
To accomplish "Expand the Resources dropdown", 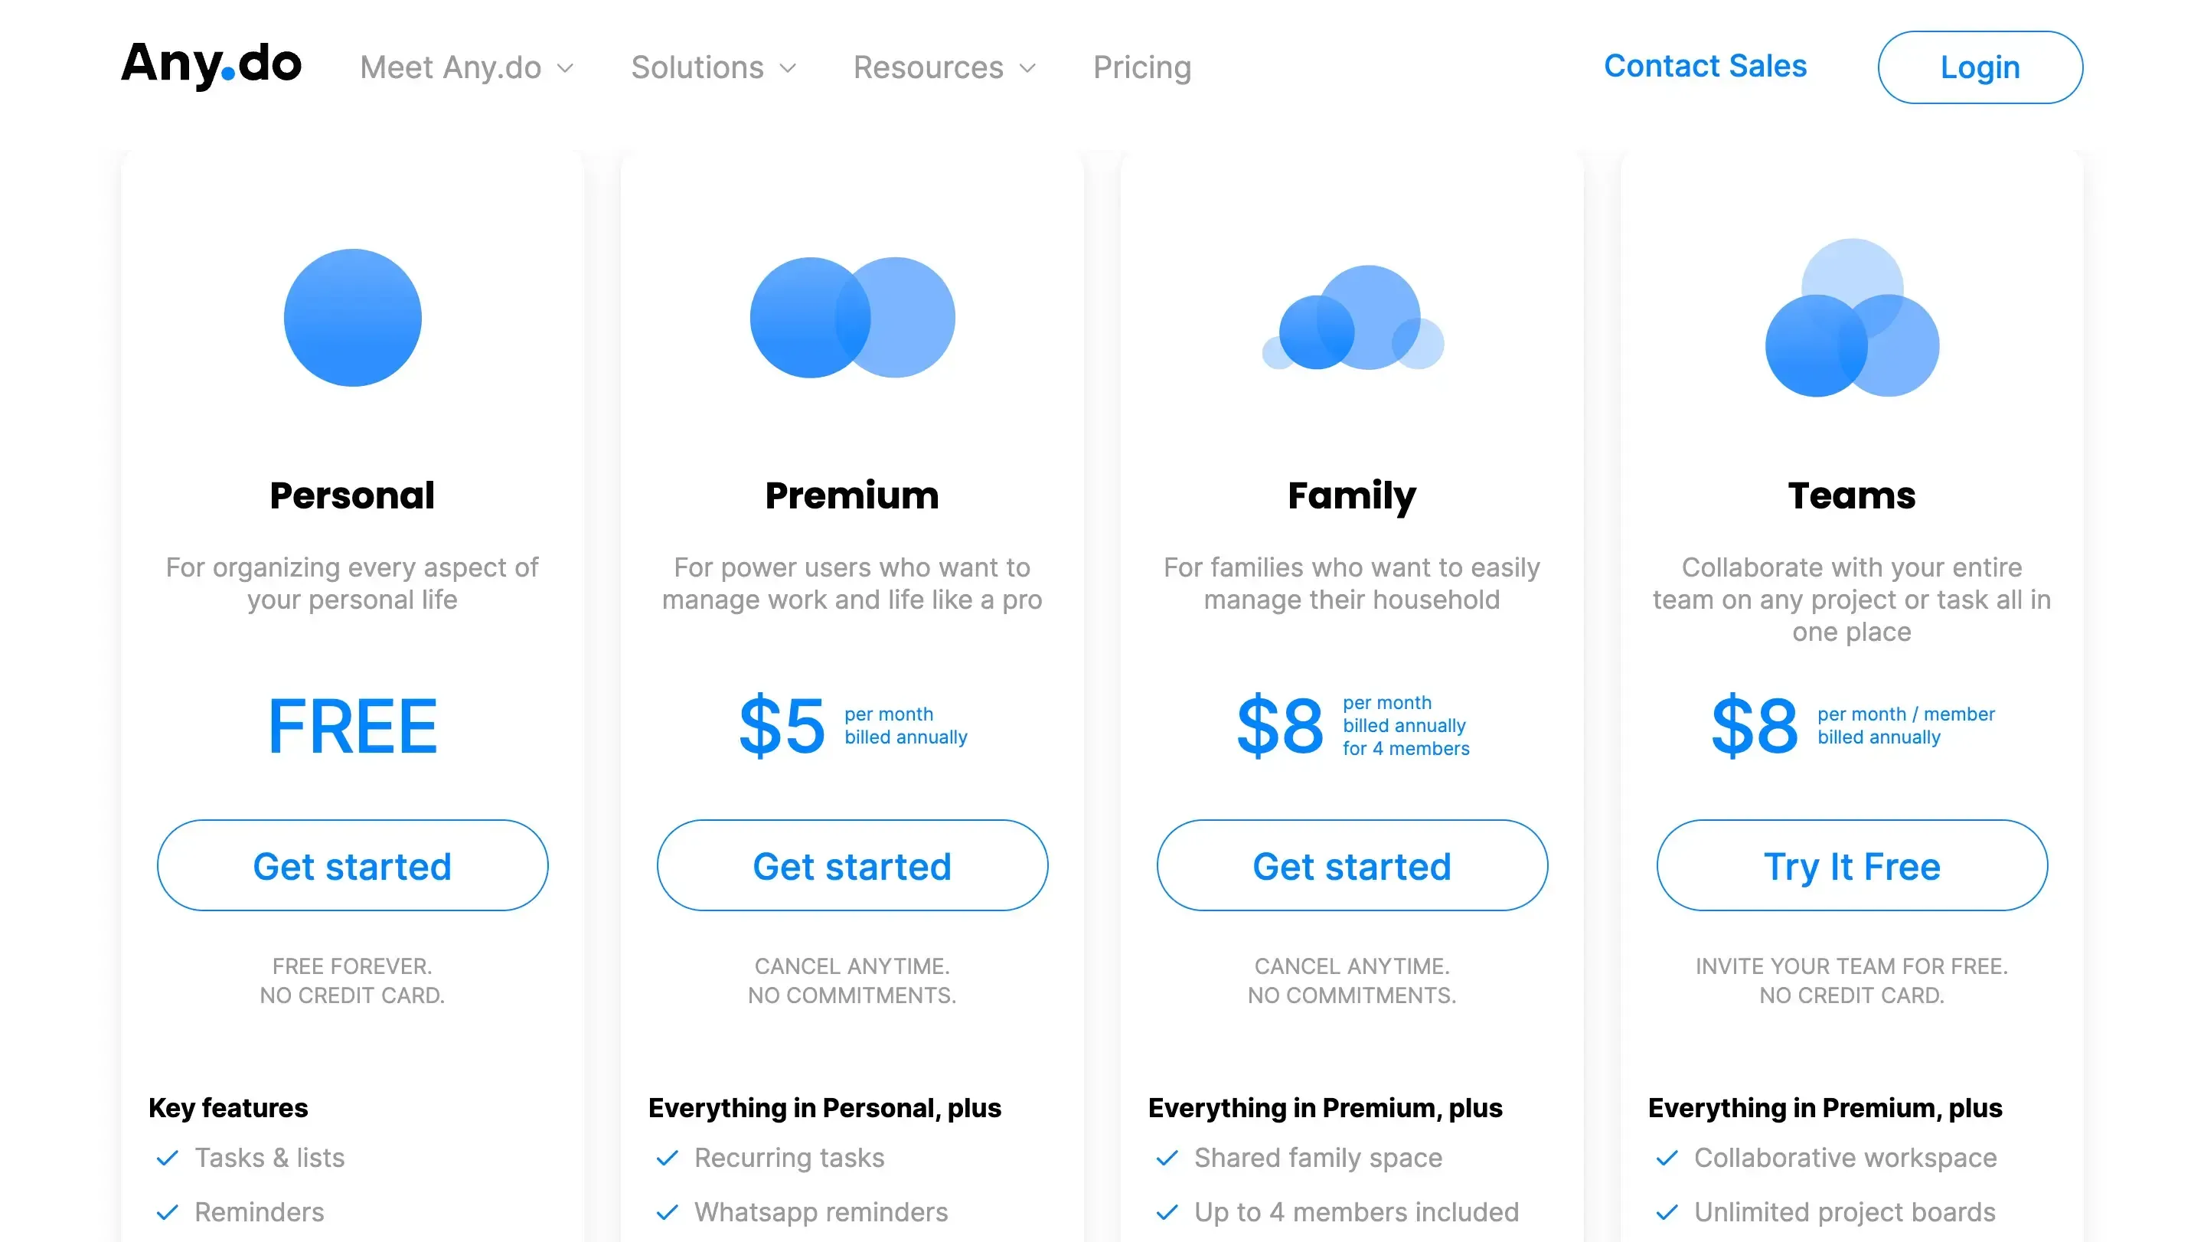I will coord(944,67).
